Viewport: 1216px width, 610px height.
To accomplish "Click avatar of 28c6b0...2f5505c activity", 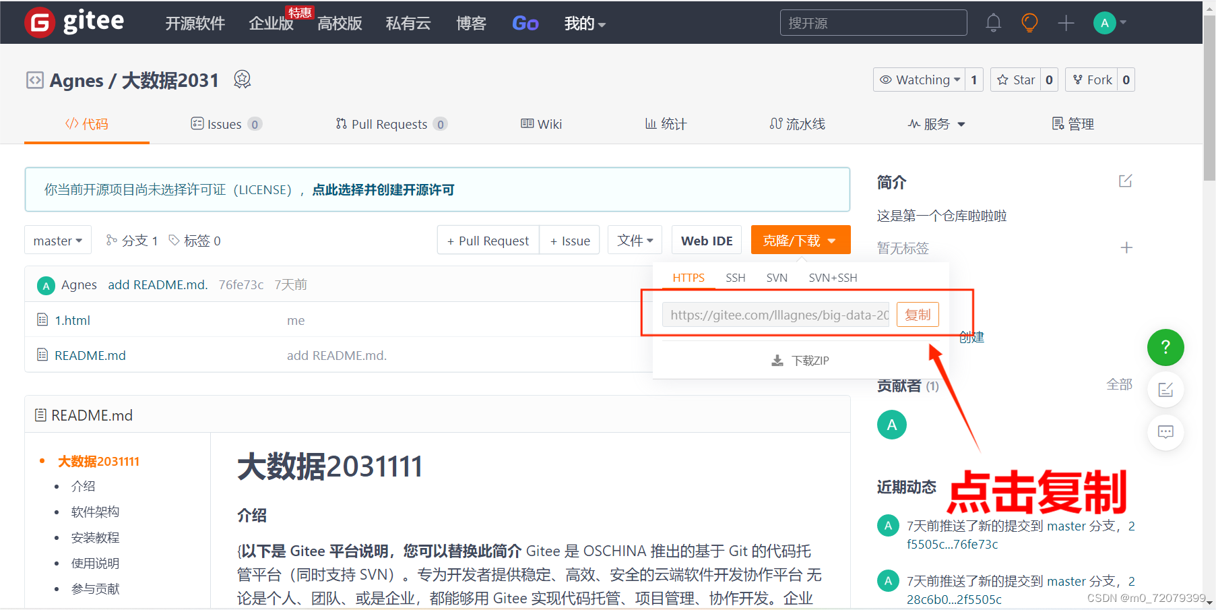I will tap(888, 581).
